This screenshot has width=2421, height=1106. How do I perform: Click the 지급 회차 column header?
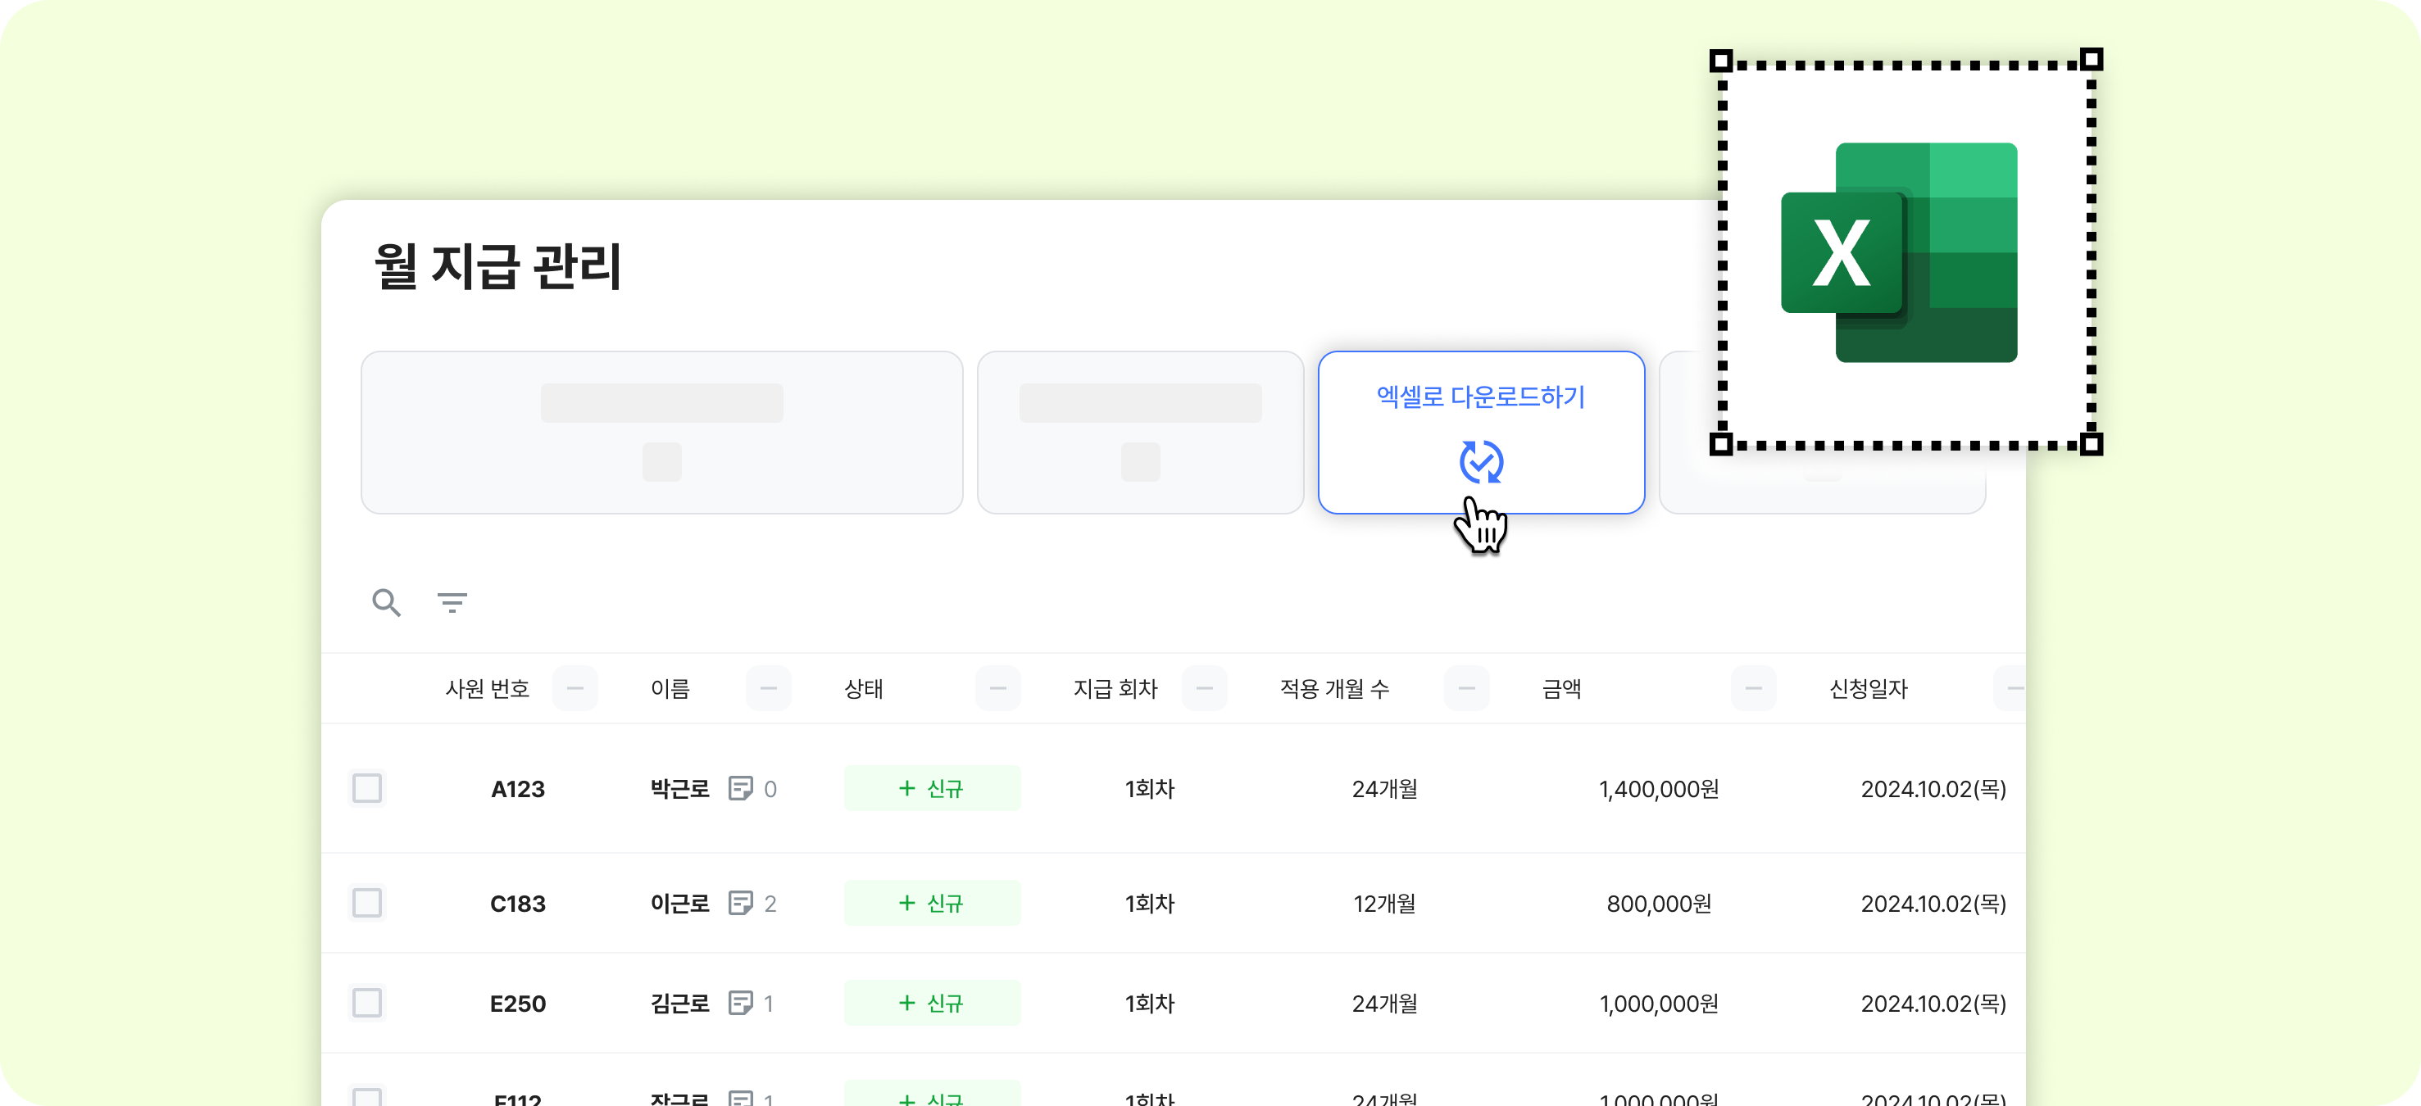tap(1115, 689)
